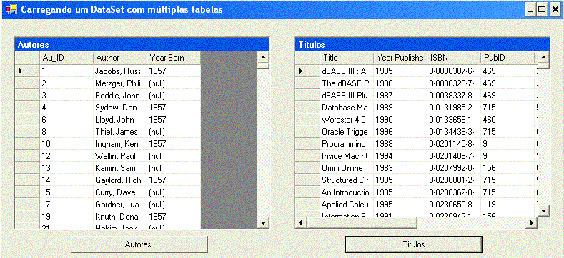The height and width of the screenshot is (258, 564).
Task: Select row header of Jacobs, Russ
Action: click(x=27, y=71)
